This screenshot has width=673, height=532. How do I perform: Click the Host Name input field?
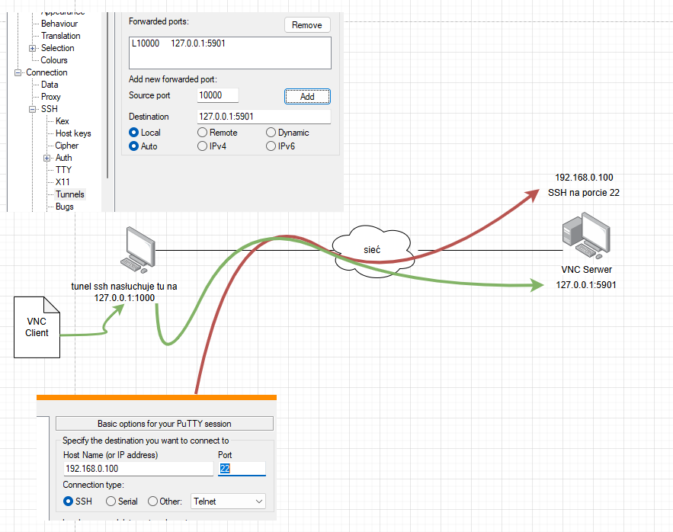[137, 469]
